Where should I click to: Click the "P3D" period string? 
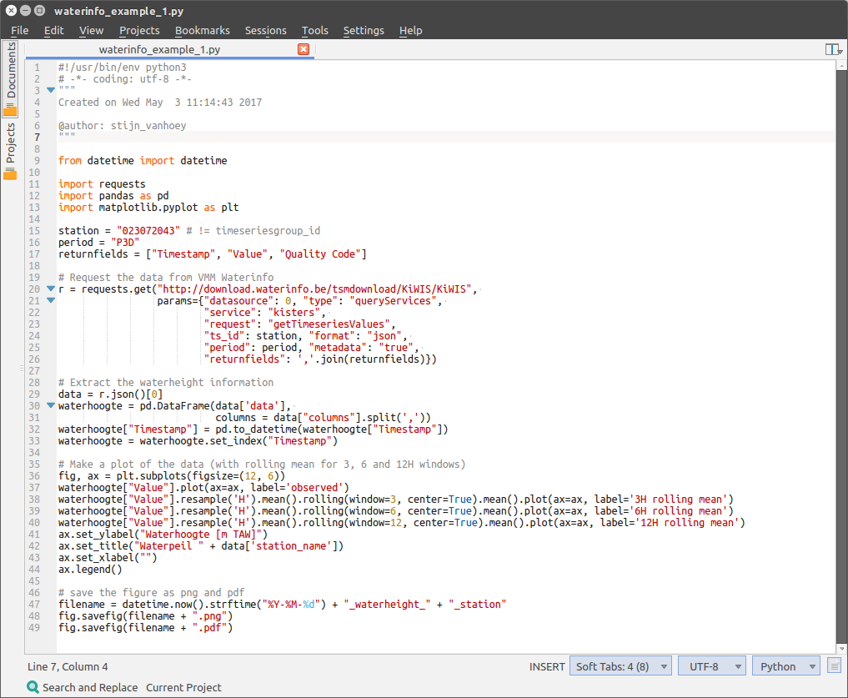[125, 243]
